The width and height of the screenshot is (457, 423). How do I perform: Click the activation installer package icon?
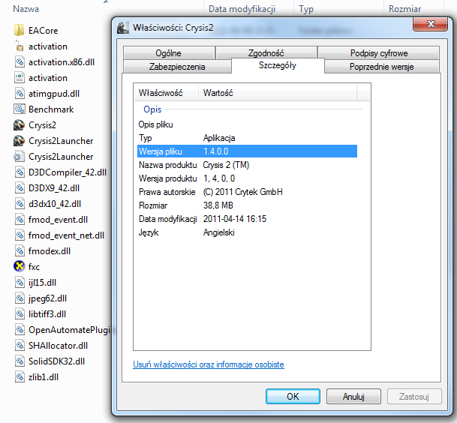[x=19, y=46]
